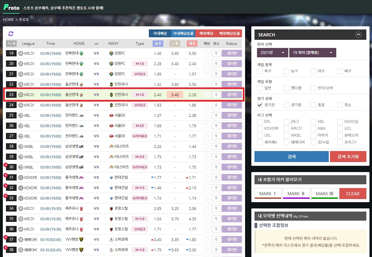Click the venue pin icon for match 34
The height and width of the screenshot is (257, 372).
click(x=216, y=209)
